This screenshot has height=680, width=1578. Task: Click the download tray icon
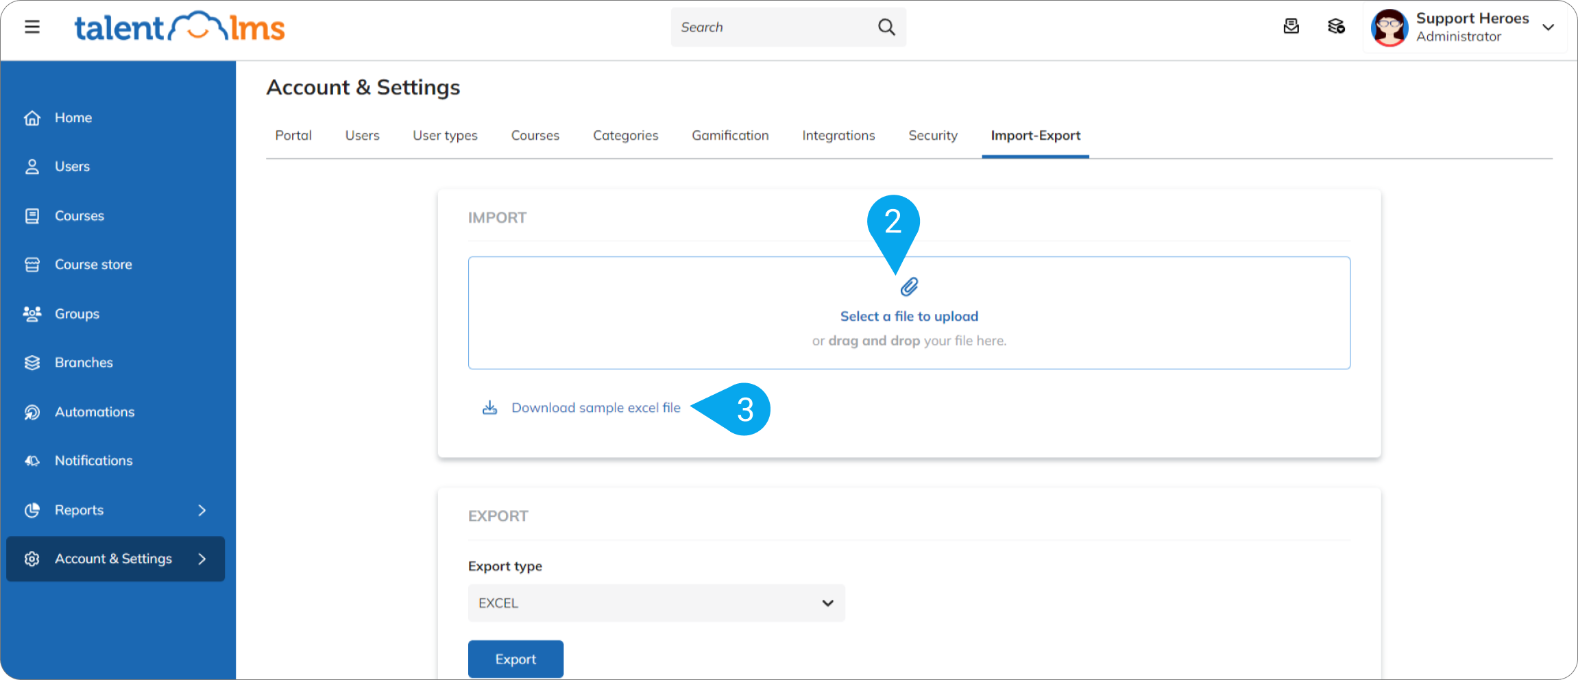pyautogui.click(x=489, y=408)
